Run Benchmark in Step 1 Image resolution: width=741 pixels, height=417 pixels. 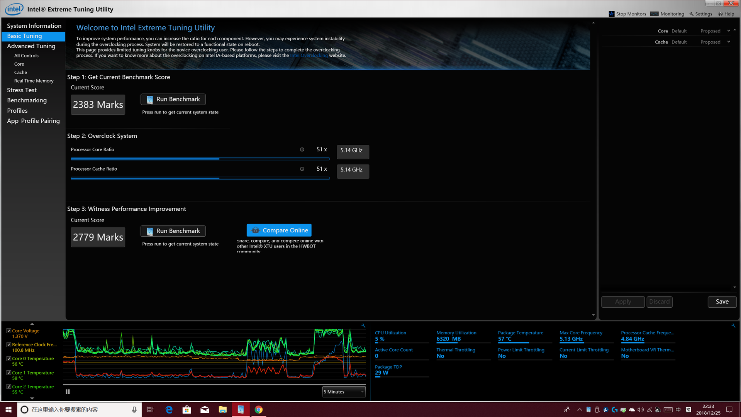coord(173,99)
